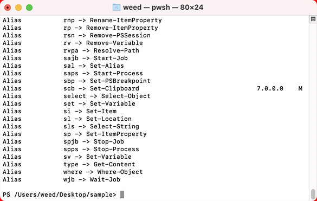The width and height of the screenshot is (317, 201).
Task: Click the 'spps -> Stop-Process' alias text
Action: click(101, 149)
